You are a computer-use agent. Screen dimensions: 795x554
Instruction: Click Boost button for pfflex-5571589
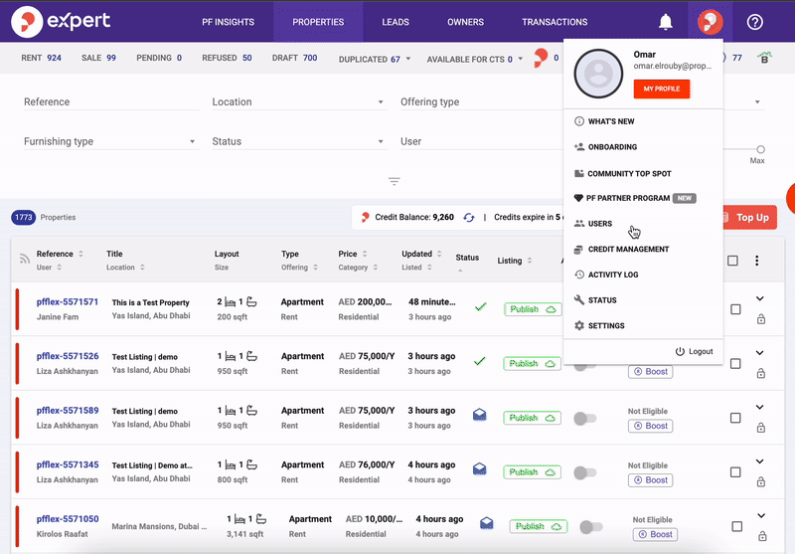click(x=651, y=426)
